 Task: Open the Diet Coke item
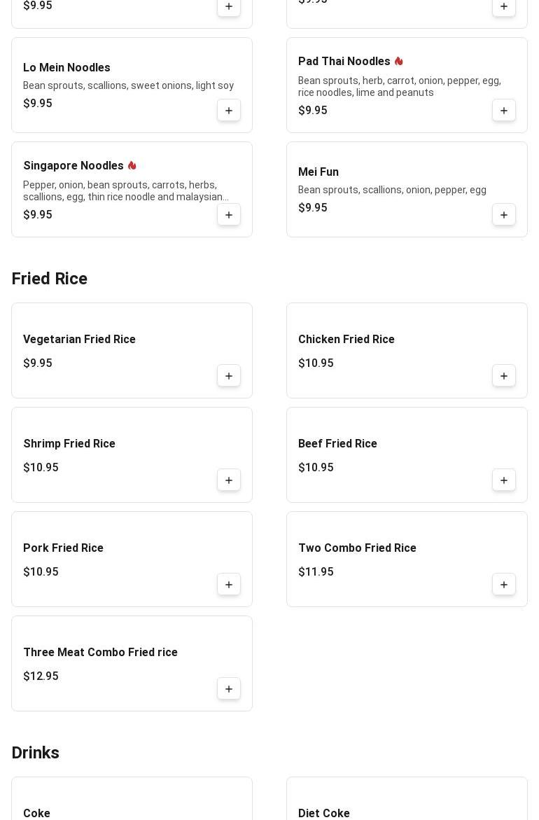(x=324, y=813)
